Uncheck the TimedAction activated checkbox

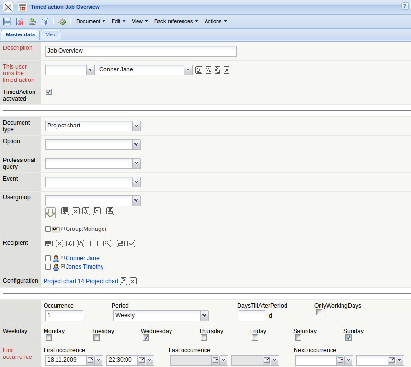tap(48, 92)
